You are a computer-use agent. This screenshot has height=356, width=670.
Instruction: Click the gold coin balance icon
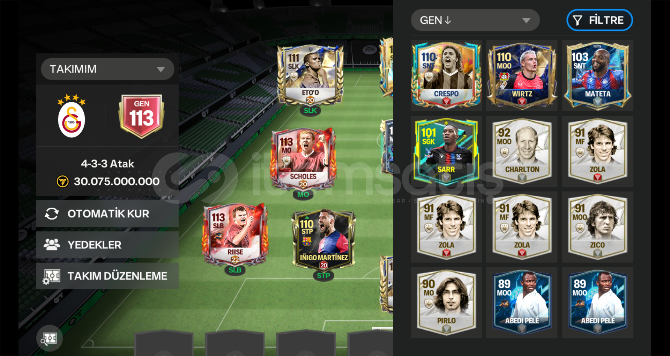(x=63, y=181)
